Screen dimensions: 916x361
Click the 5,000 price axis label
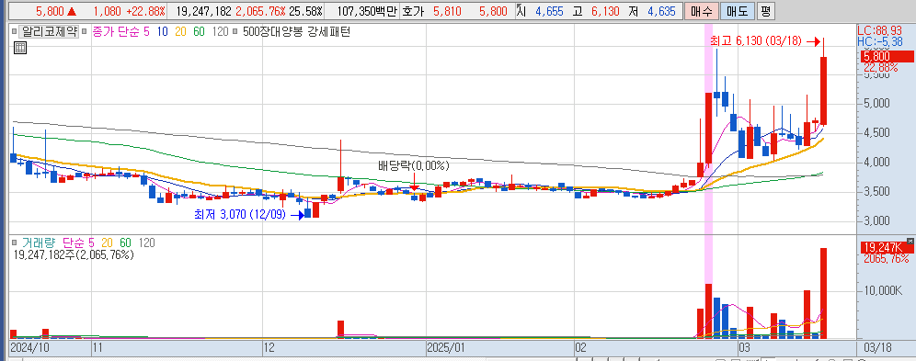tap(876, 103)
